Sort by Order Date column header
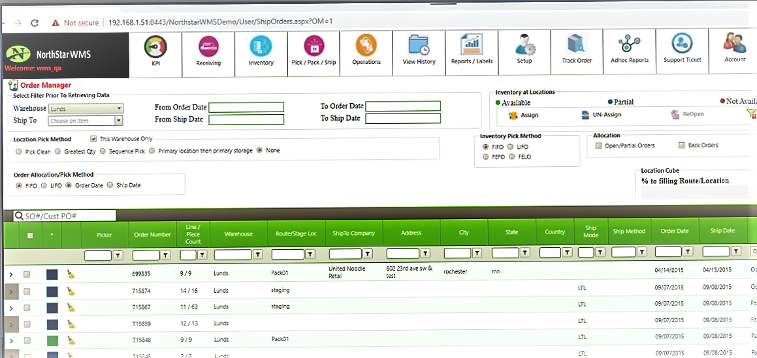 [675, 231]
